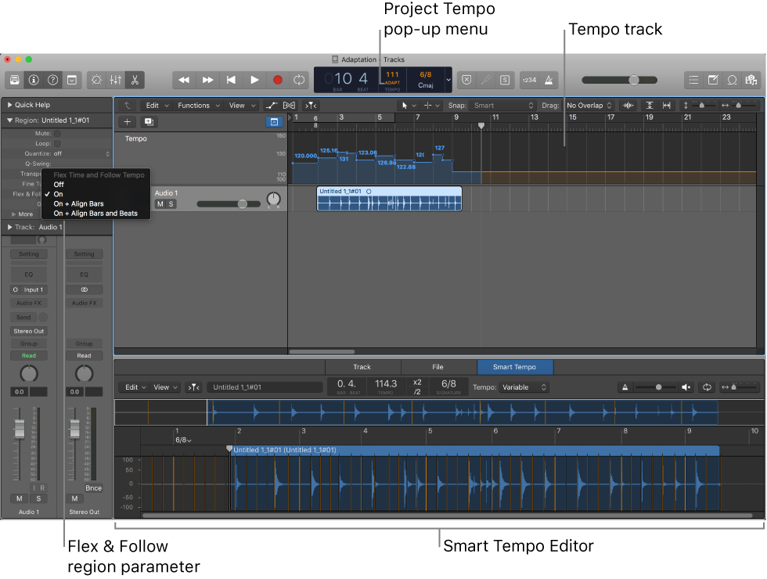Click the Catch Playhead icon in Smart Tempo editor
Viewport: 767px width, 579px height.
click(x=192, y=387)
